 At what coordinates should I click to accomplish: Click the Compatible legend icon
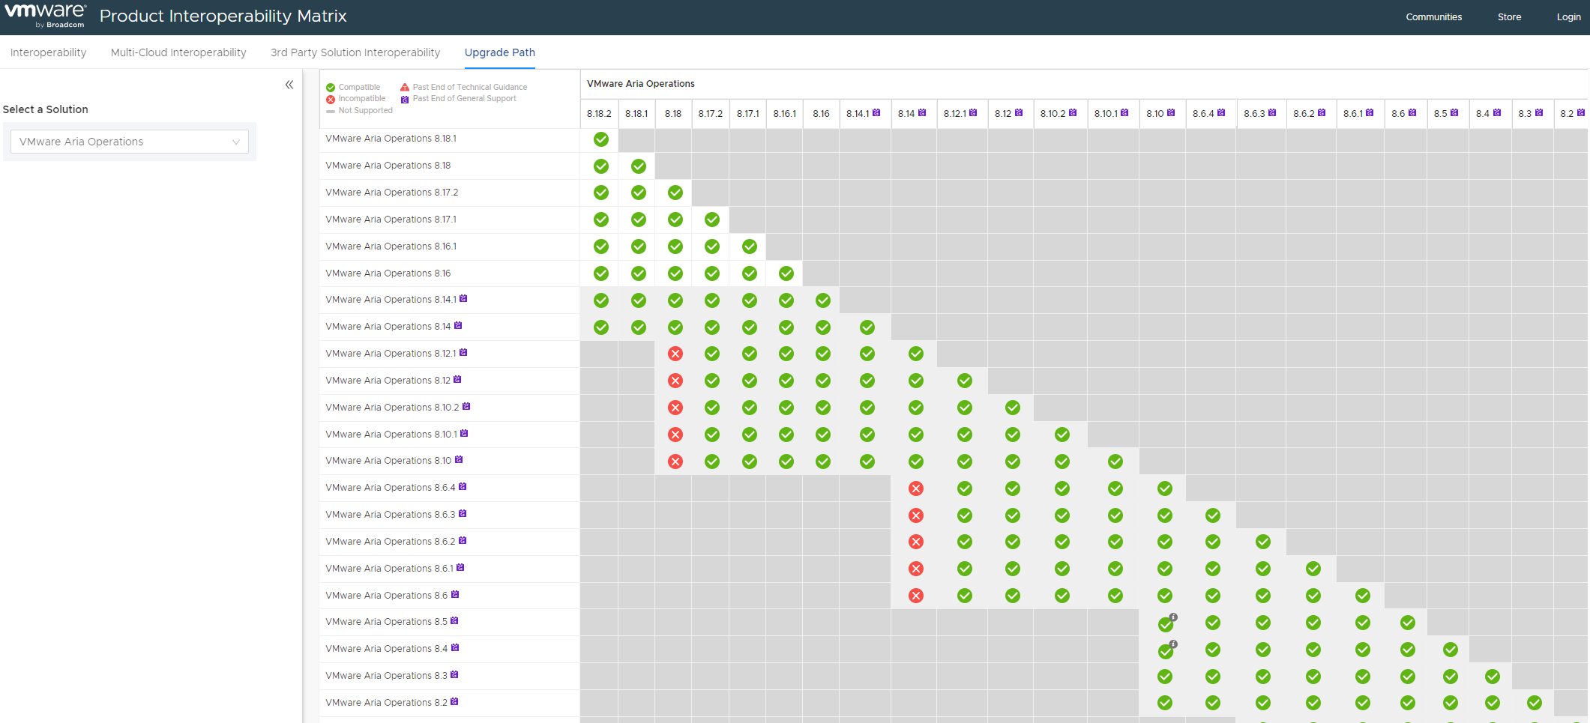331,88
